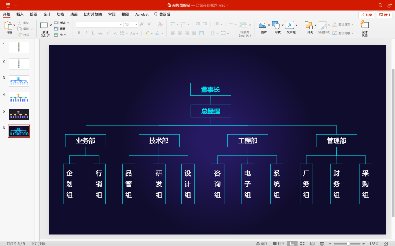Expand the Shape Fill (形状填充) dropdown

353,25
